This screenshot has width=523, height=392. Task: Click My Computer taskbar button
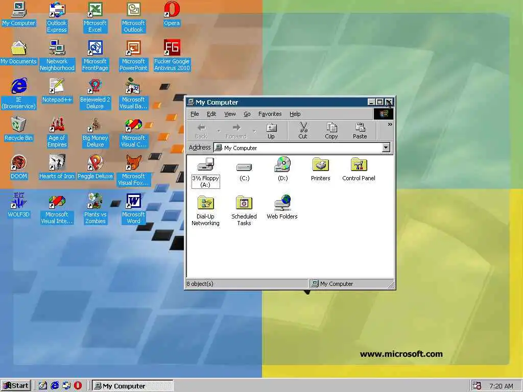point(132,386)
